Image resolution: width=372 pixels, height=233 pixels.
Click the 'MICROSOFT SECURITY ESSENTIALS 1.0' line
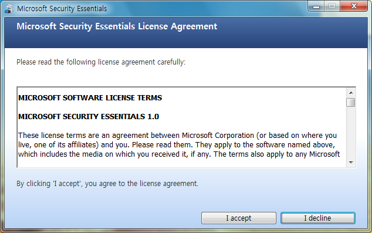pyautogui.click(x=89, y=116)
